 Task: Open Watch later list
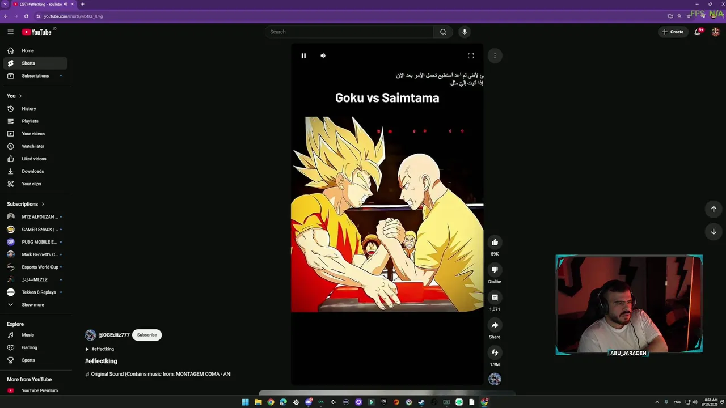coord(35,146)
